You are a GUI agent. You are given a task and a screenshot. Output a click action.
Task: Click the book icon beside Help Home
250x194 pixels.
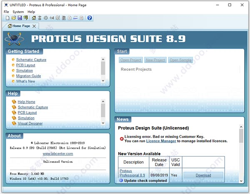point(14,102)
